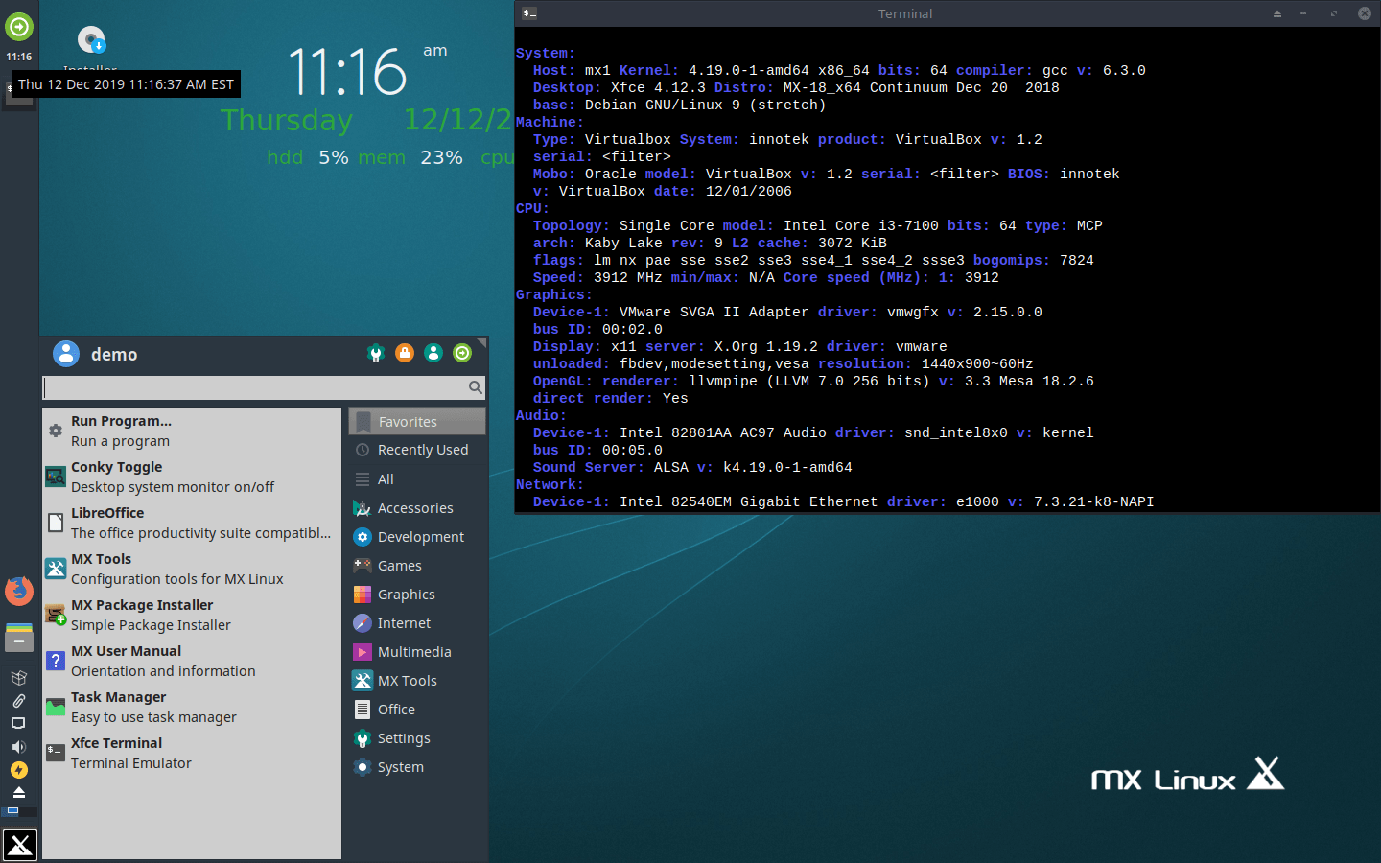The image size is (1381, 863).
Task: Open the Settings category
Action: tap(417, 738)
